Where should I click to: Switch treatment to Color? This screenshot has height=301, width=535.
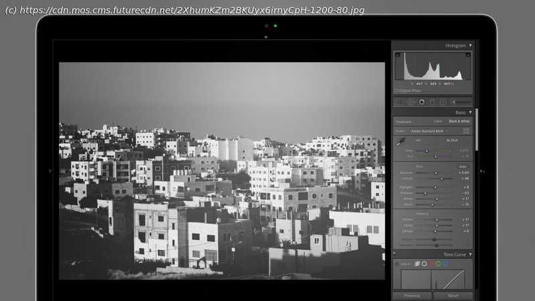click(x=437, y=122)
